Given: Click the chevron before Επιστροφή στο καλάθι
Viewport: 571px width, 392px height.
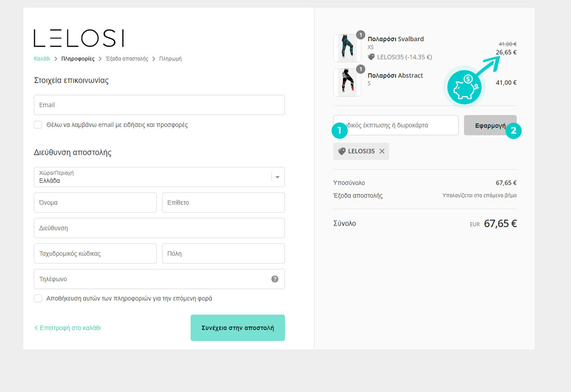Looking at the screenshot, I should tap(36, 328).
